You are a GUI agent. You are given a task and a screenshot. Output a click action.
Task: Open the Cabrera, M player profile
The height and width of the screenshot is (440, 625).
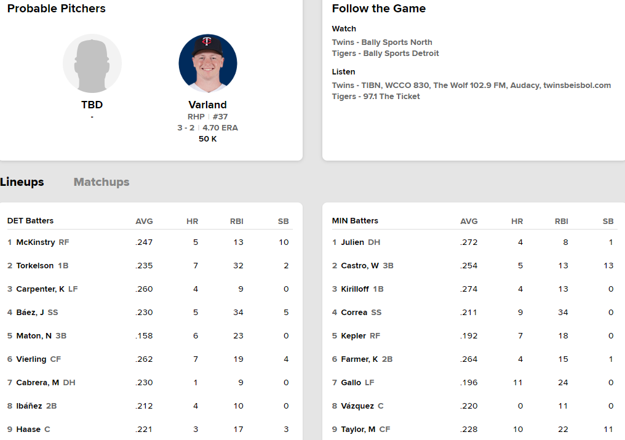pyautogui.click(x=38, y=383)
